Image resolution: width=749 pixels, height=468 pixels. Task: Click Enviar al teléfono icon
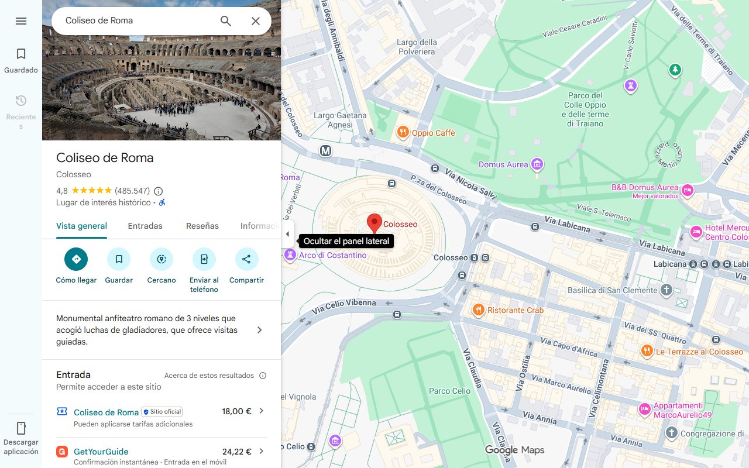tap(204, 259)
